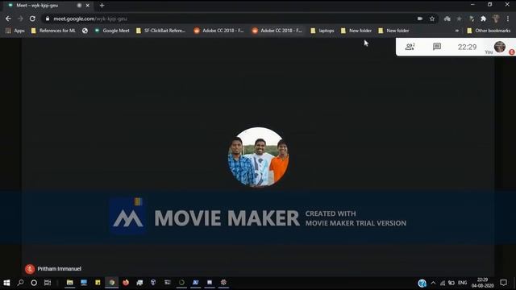Click the globe bookmark icon
This screenshot has height=290, width=516.
(x=85, y=31)
